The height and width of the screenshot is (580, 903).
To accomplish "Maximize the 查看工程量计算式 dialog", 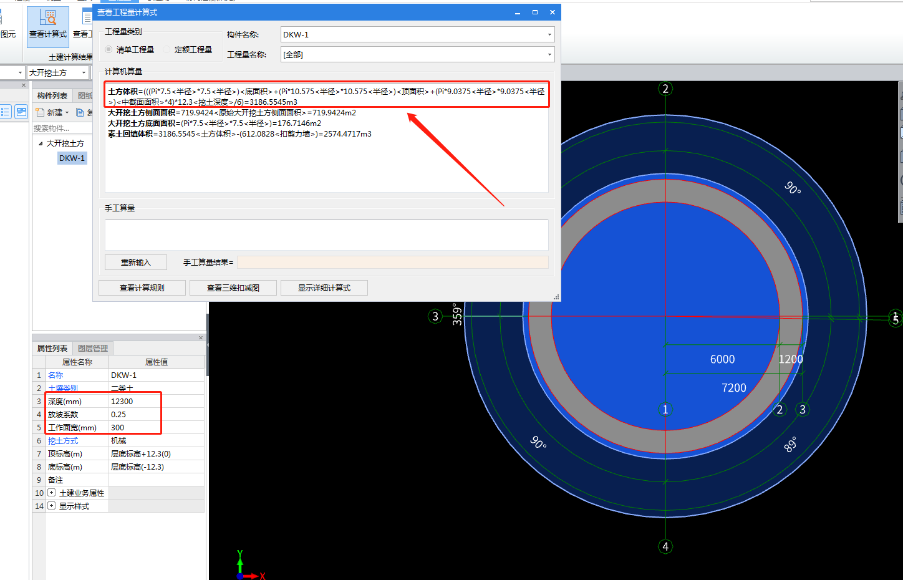I will [x=534, y=12].
